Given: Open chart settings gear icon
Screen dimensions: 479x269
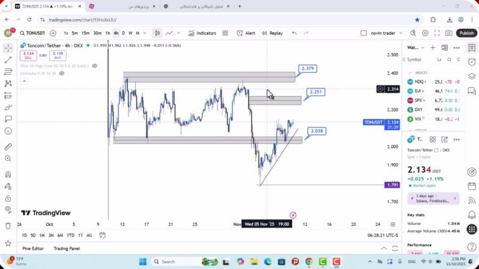Looking at the screenshot, I should (x=425, y=33).
